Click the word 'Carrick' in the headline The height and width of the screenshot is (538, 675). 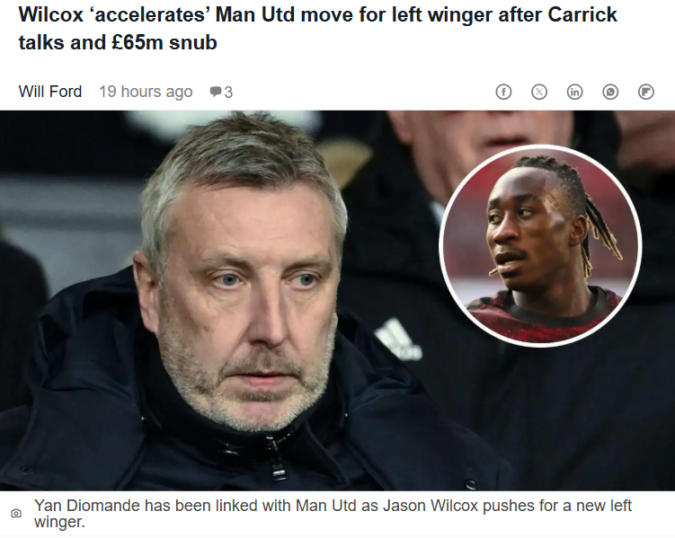tap(582, 14)
